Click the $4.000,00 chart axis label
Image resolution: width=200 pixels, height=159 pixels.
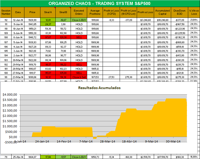pyautogui.click(x=10, y=95)
